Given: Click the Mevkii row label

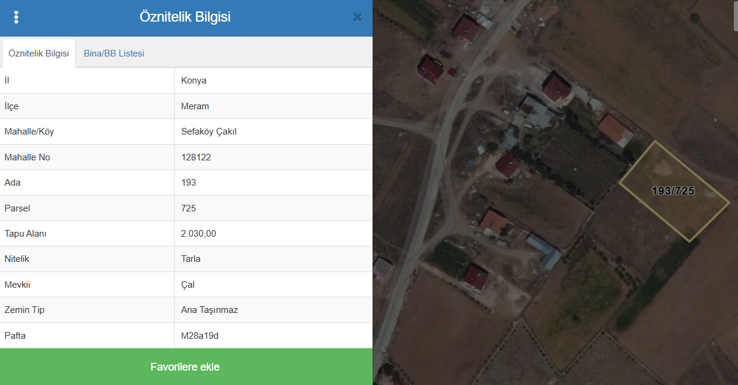Looking at the screenshot, I should (x=17, y=285).
